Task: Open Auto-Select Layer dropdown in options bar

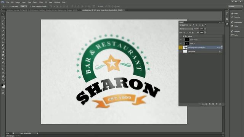Action: [24, 6]
